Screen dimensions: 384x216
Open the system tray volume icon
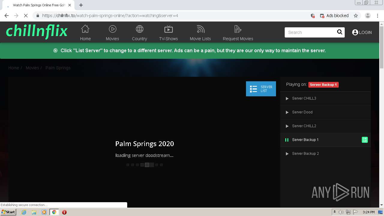pyautogui.click(x=341, y=212)
